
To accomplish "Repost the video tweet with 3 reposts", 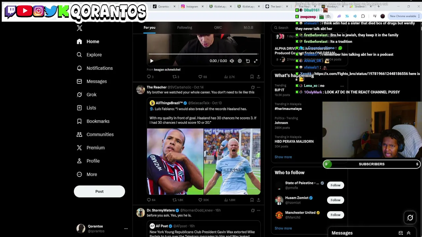I will tap(176, 77).
